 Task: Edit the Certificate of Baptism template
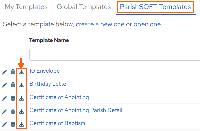[x=5, y=124]
